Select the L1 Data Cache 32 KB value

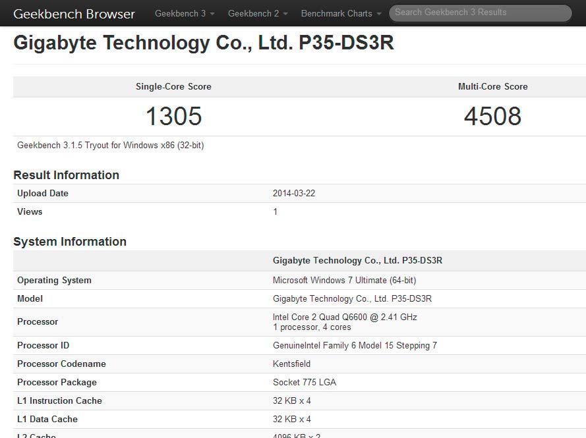(x=292, y=420)
